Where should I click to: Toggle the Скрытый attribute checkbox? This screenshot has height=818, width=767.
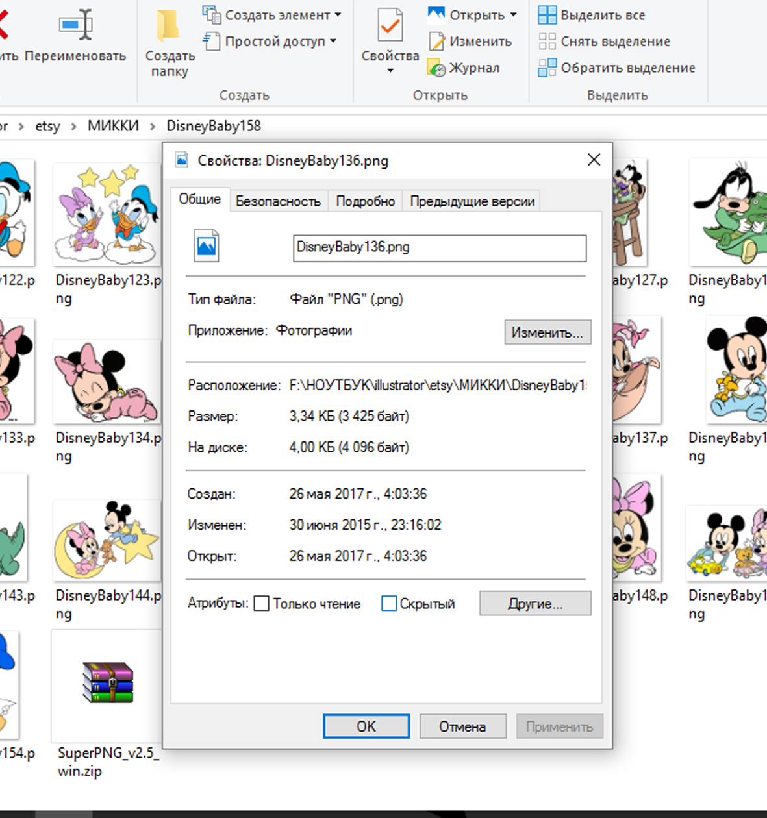tap(389, 604)
